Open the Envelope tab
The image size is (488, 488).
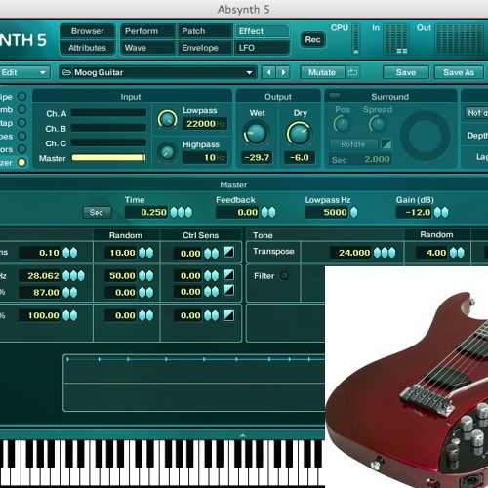tap(204, 48)
